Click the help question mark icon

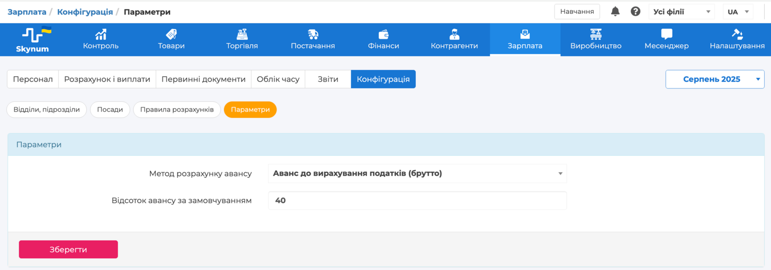(x=635, y=11)
